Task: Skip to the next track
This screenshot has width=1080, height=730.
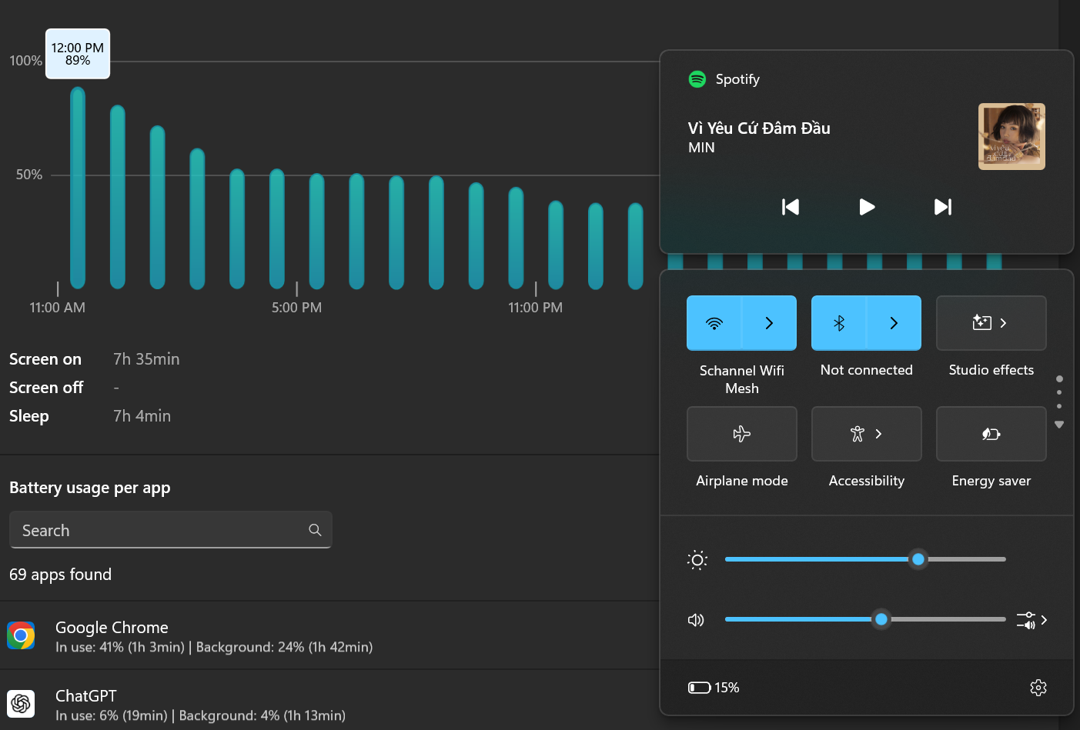Action: [x=942, y=207]
